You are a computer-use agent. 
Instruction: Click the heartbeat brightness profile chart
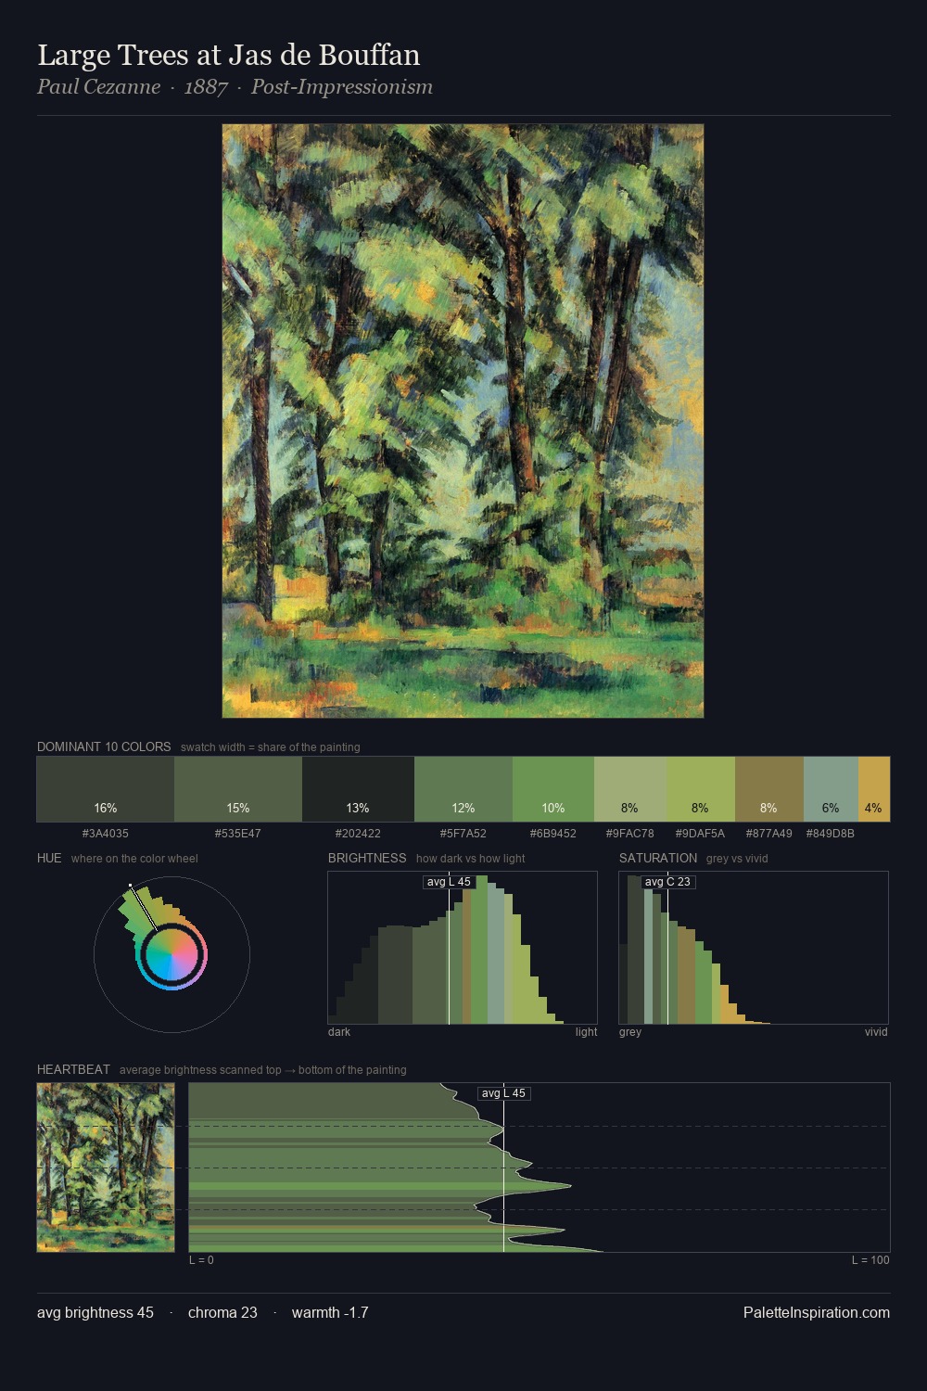[540, 1168]
